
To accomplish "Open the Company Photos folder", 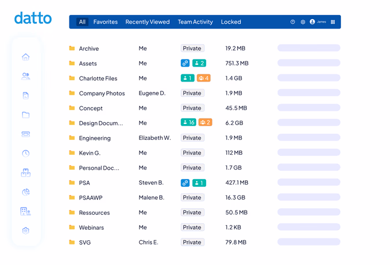I will pos(102,93).
